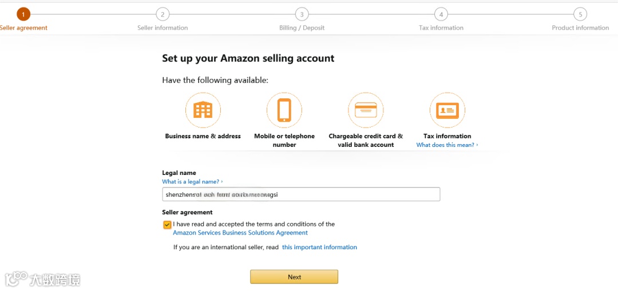
Task: Click the credit card icon
Action: click(366, 110)
